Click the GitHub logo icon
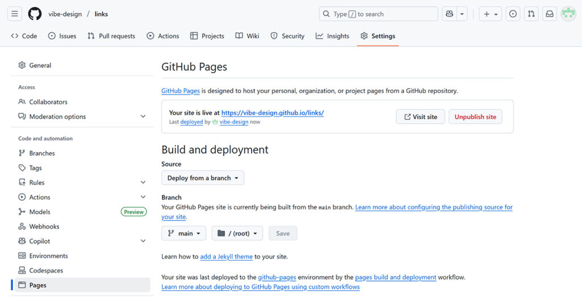Image resolution: width=582 pixels, height=297 pixels. (35, 14)
